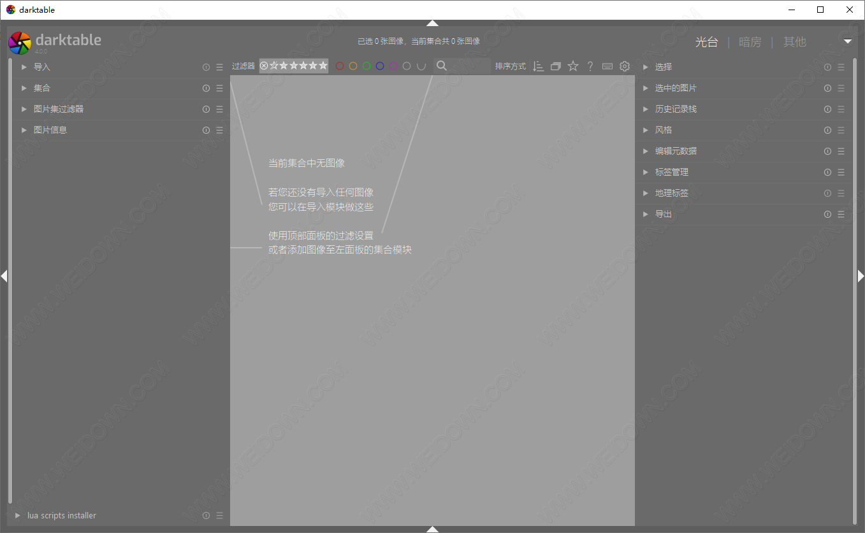The width and height of the screenshot is (865, 533).
Task: Open presets menu icon for 历史记录栈 module
Action: click(x=841, y=109)
